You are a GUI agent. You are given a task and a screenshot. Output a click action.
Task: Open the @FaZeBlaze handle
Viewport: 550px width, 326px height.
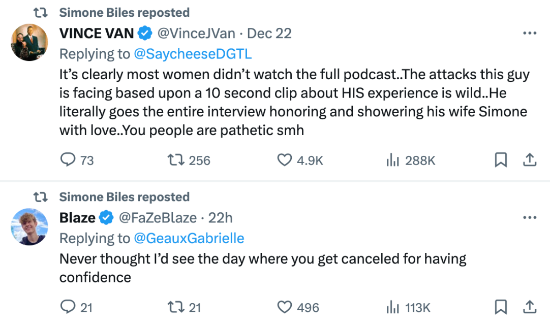[158, 218]
